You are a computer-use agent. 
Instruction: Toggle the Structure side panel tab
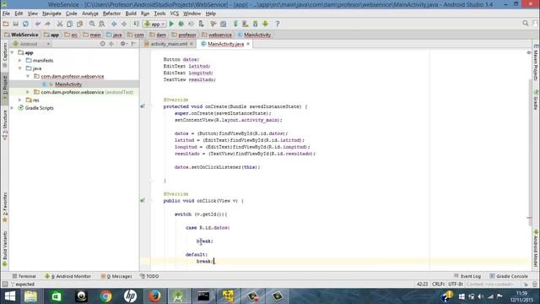coord(5,125)
